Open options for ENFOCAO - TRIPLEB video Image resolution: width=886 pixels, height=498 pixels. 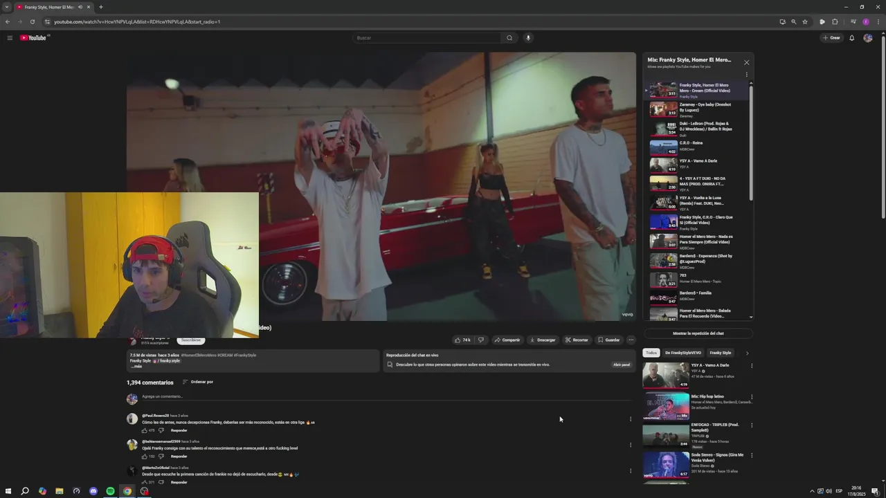(752, 425)
